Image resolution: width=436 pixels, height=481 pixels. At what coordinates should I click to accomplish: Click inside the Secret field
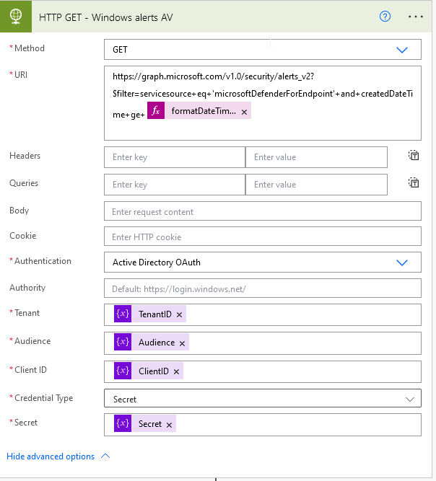263,425
